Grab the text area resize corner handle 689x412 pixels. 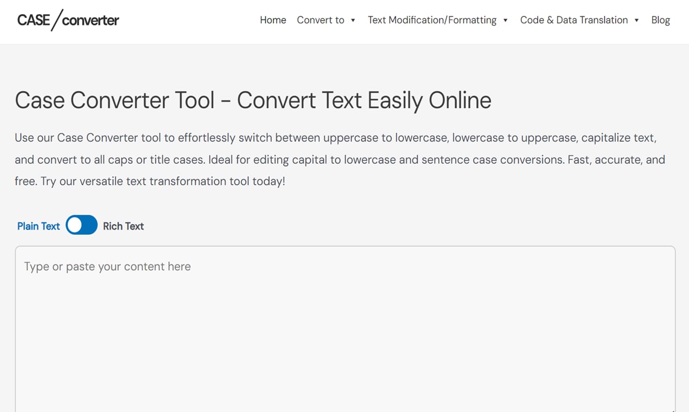click(x=672, y=409)
